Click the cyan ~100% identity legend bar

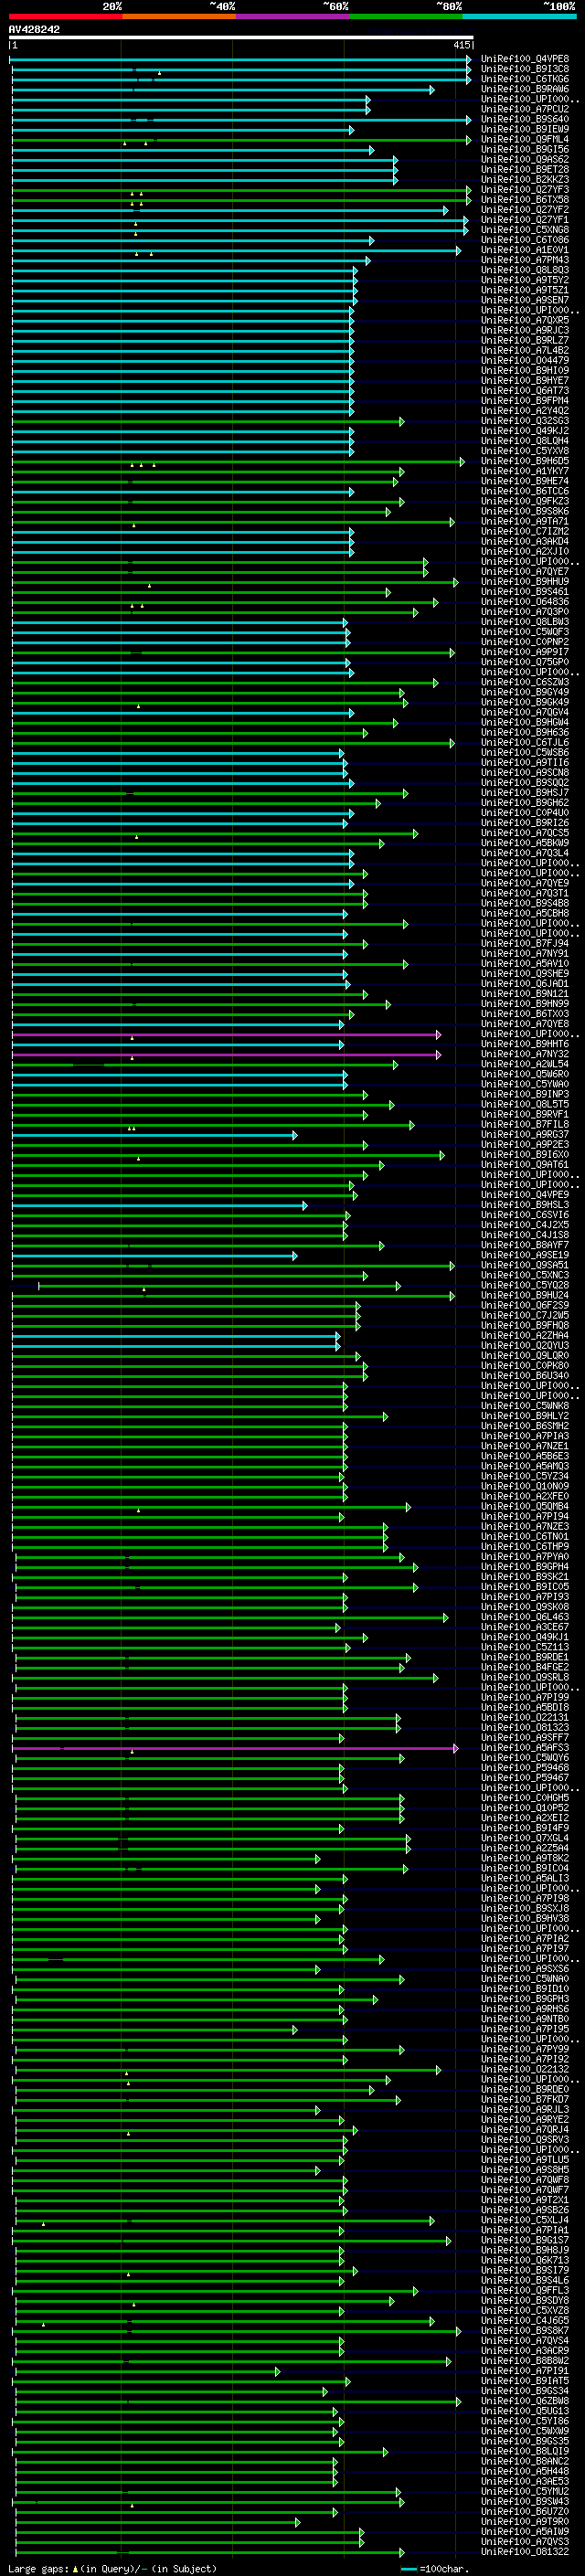(519, 16)
